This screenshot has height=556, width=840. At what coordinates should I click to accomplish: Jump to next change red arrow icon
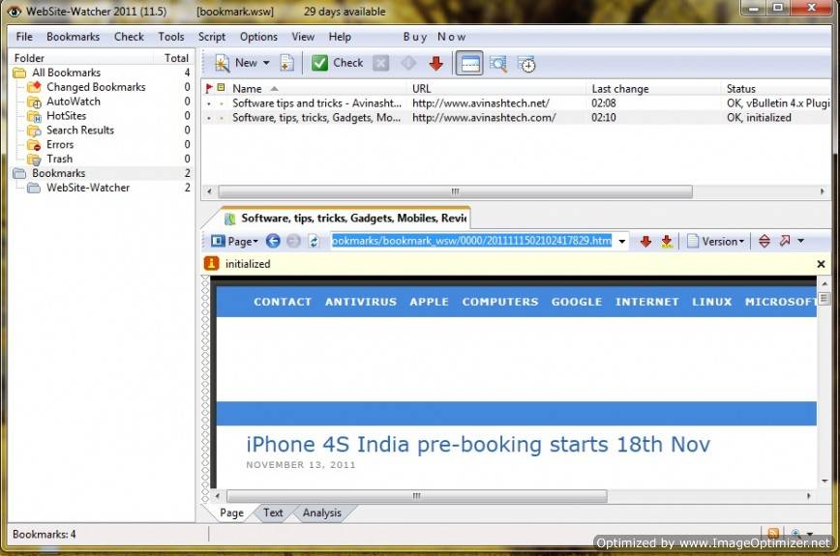click(x=645, y=242)
